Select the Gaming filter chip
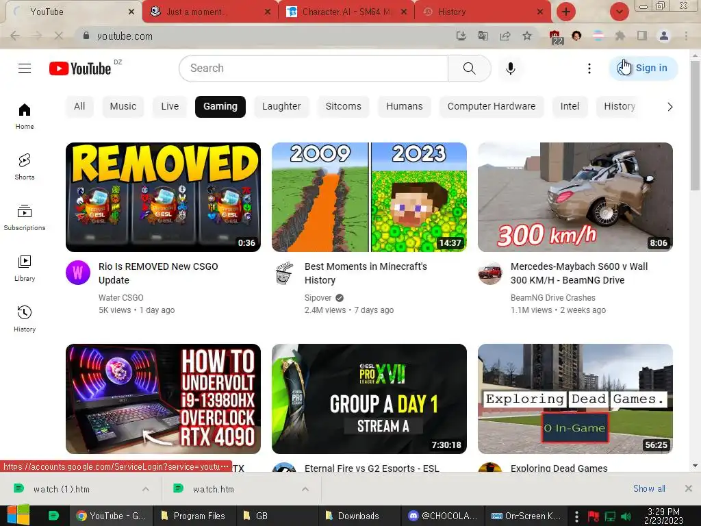The width and height of the screenshot is (701, 526). pos(220,106)
